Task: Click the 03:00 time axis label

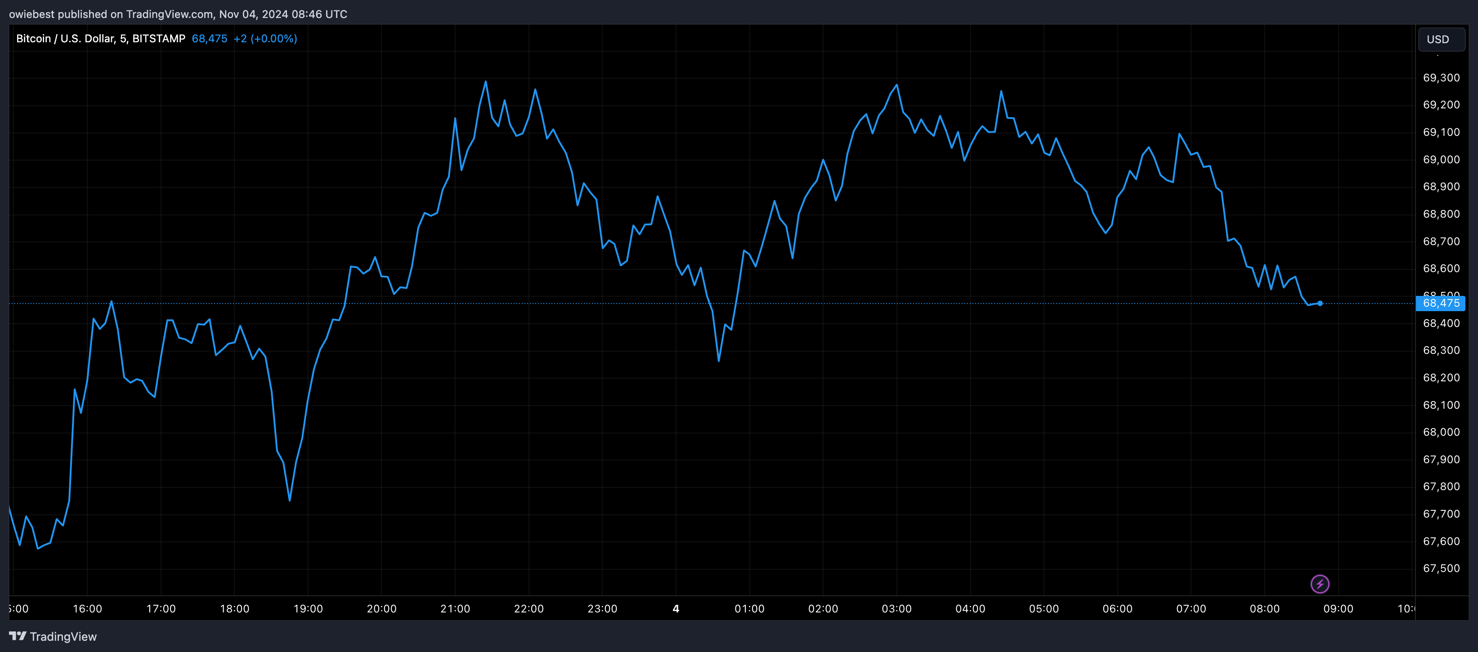Action: [x=896, y=608]
